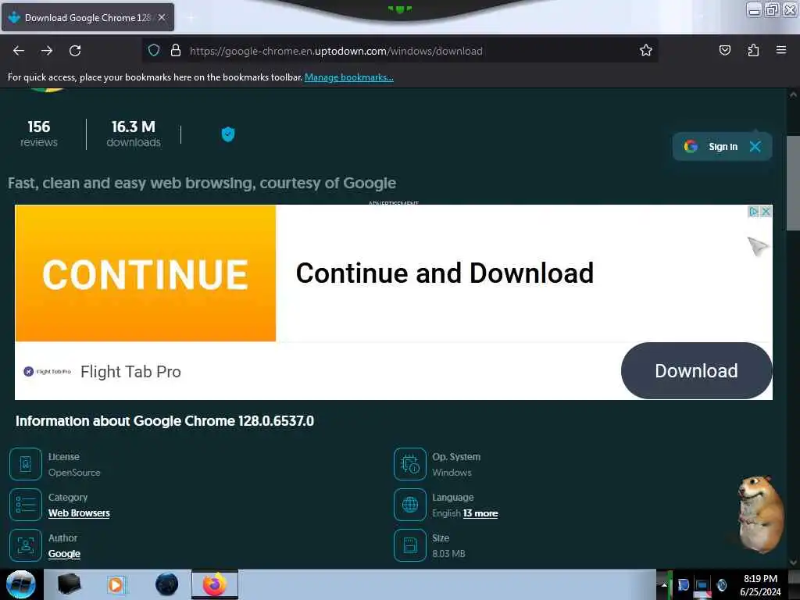This screenshot has width=800, height=600.
Task: Reload the current page
Action: point(75,51)
